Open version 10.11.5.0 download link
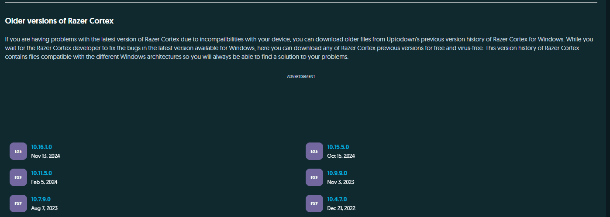The height and width of the screenshot is (217, 610). (x=41, y=173)
